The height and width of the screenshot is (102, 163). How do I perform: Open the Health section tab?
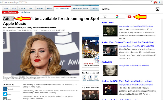point(49,8)
